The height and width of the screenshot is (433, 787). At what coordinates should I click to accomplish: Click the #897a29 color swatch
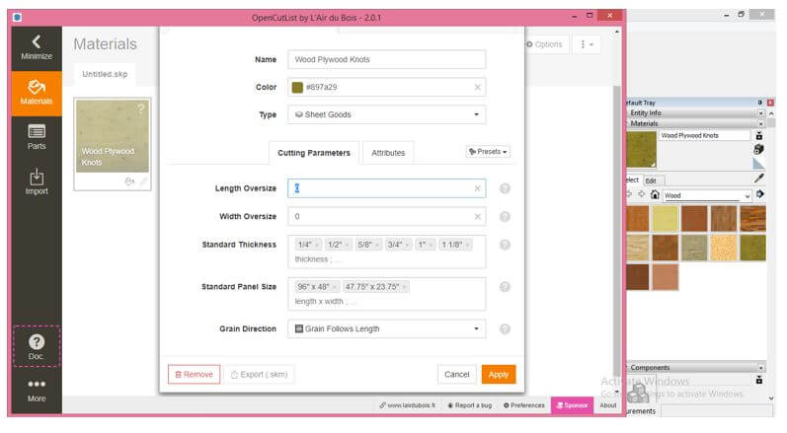point(297,87)
